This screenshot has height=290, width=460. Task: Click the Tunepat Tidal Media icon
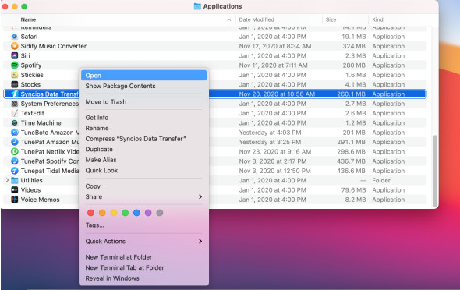[x=14, y=171]
